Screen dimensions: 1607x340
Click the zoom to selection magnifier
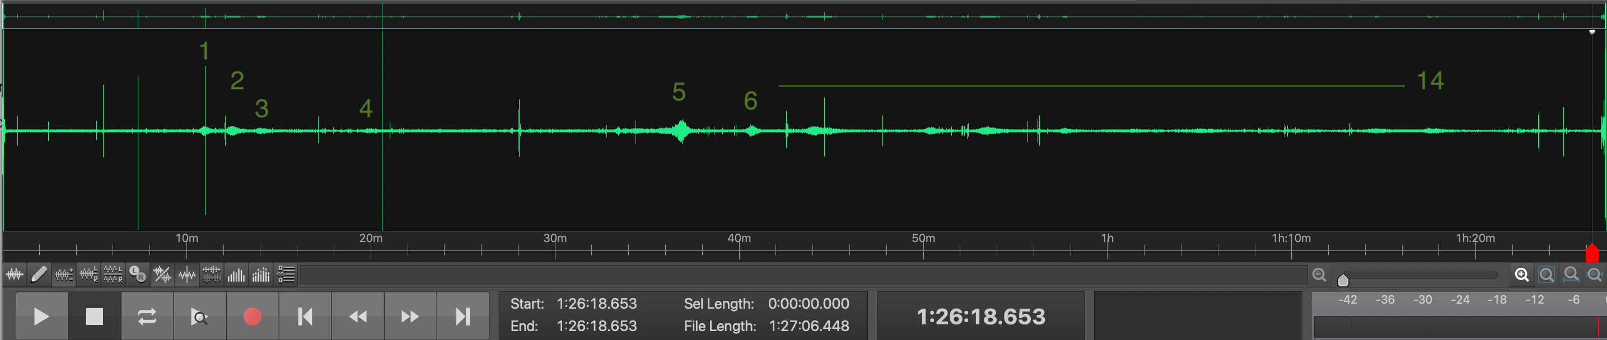coord(1547,275)
